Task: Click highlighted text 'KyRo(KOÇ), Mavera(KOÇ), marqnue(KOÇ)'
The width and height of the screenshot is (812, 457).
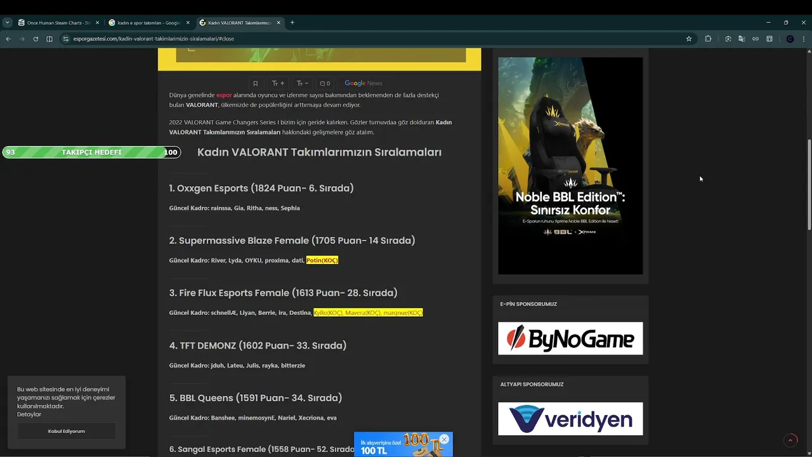Action: 368,313
